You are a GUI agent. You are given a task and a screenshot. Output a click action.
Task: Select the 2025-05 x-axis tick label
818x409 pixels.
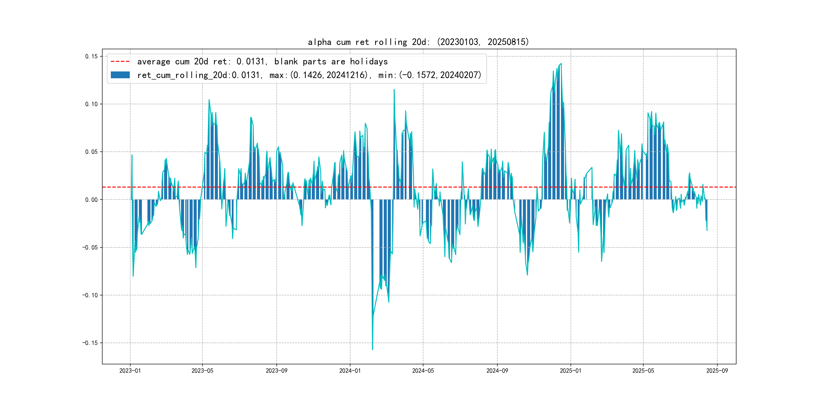tap(643, 371)
